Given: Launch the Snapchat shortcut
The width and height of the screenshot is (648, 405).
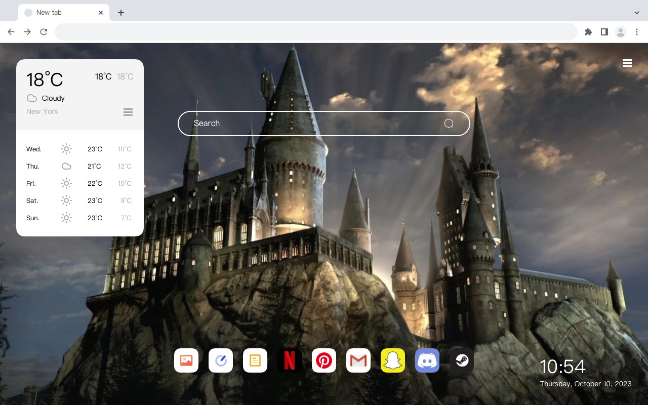Looking at the screenshot, I should (393, 360).
